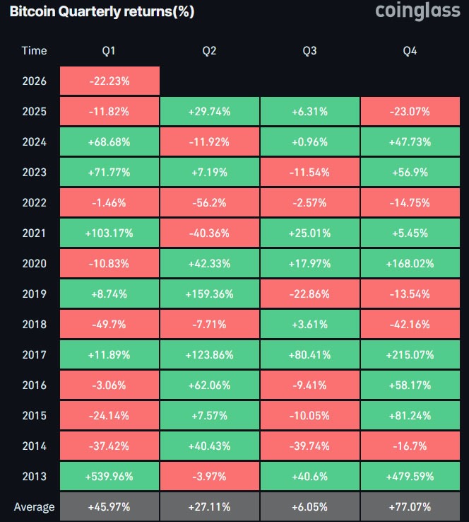Select the Q1 column header

click(109, 50)
